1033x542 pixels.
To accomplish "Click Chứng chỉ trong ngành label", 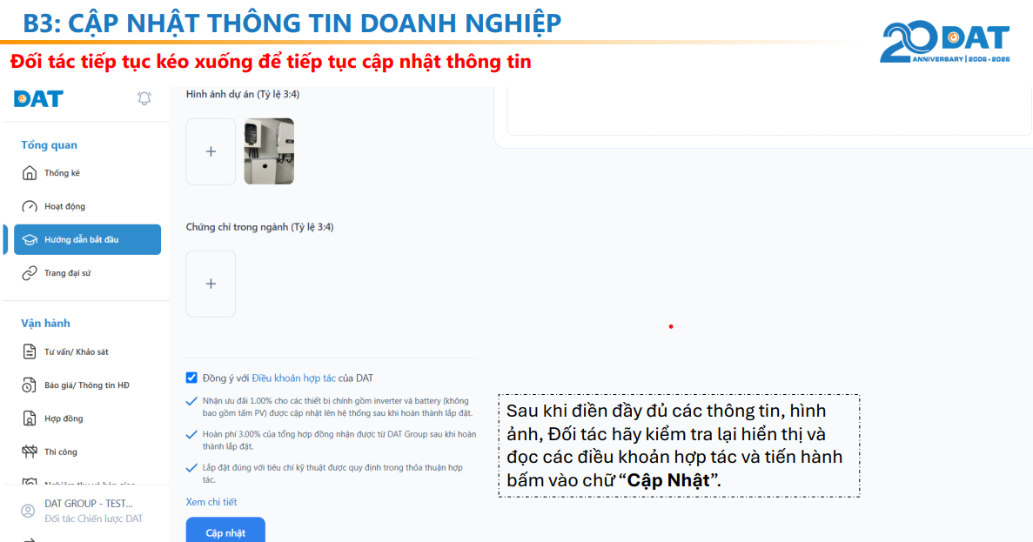I will point(259,227).
